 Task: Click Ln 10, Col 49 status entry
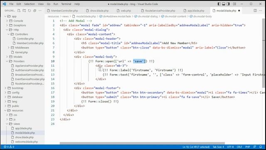pos(196,147)
